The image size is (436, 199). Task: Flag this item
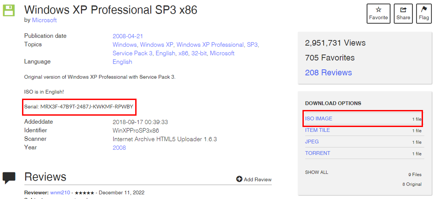point(424,13)
